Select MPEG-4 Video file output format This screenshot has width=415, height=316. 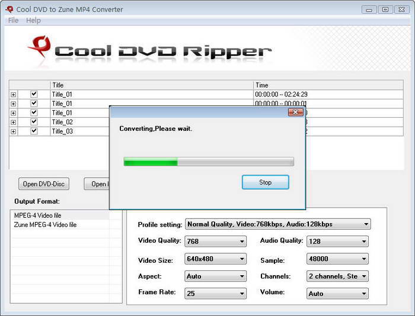[x=37, y=215]
